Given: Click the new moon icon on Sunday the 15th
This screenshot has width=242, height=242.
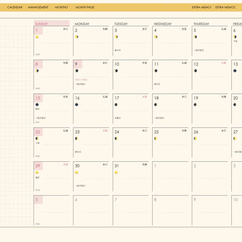Looking at the screenshot, I should 37,104.
